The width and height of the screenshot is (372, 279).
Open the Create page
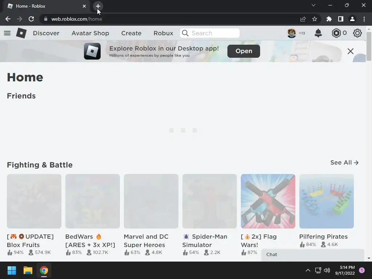[131, 33]
